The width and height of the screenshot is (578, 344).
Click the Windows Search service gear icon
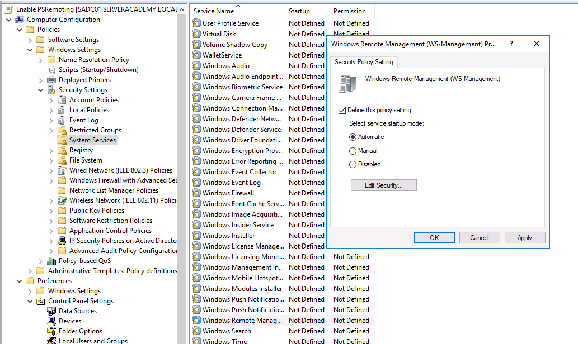pyautogui.click(x=197, y=331)
